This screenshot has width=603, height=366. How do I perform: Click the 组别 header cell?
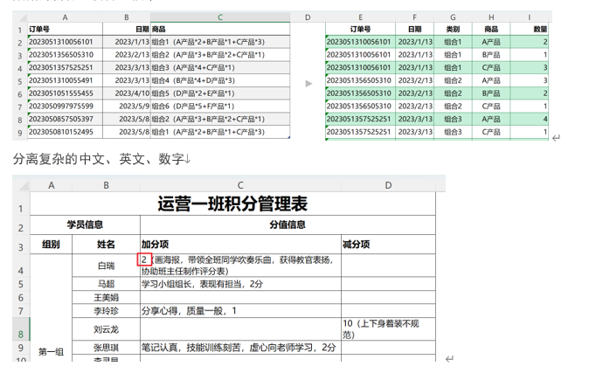(51, 244)
